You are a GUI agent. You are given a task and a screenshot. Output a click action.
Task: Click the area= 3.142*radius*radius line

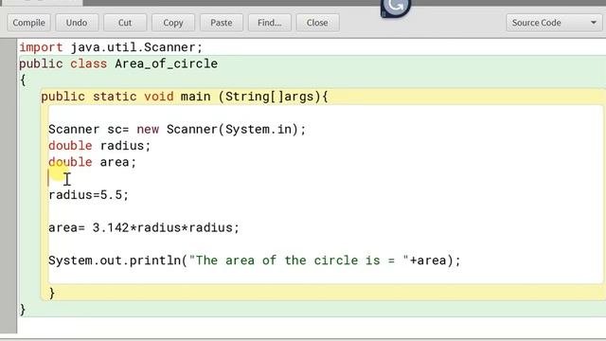[x=144, y=227]
